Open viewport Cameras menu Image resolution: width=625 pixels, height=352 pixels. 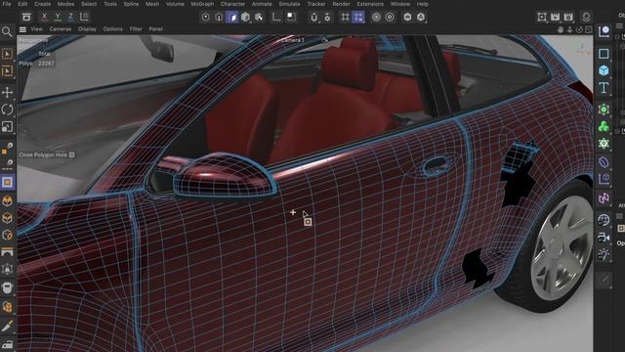(61, 29)
